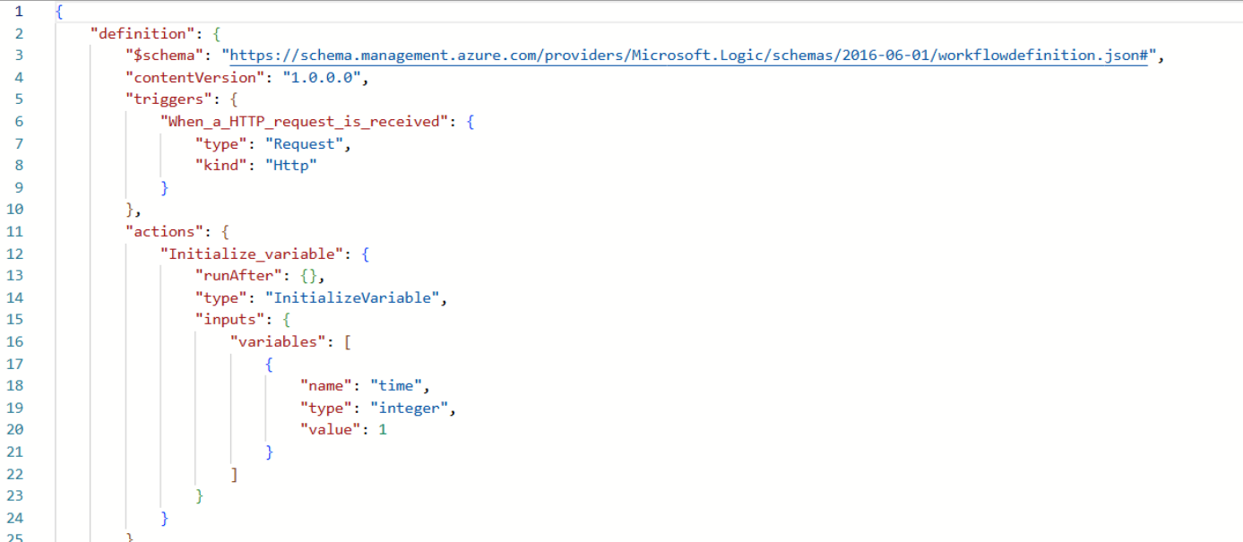Select the "When_a_HTTP_request_is_received" trigger name
This screenshot has width=1243, height=542.
click(305, 121)
